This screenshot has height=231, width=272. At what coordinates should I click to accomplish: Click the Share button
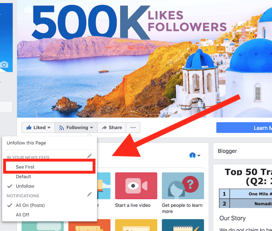coord(112,128)
